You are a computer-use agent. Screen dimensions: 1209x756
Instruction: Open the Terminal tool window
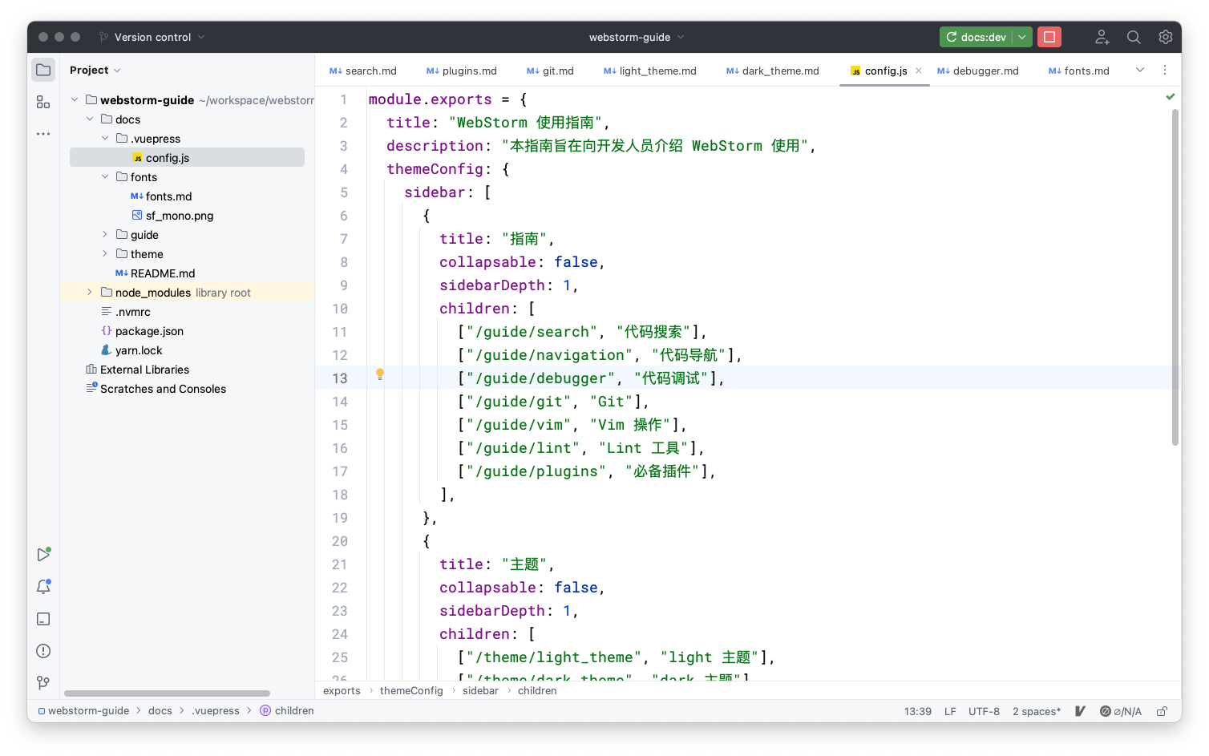tap(43, 619)
